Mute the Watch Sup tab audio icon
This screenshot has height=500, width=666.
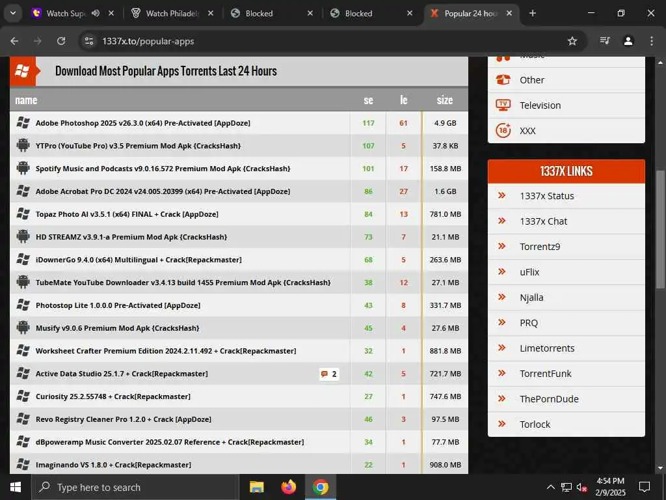point(96,13)
